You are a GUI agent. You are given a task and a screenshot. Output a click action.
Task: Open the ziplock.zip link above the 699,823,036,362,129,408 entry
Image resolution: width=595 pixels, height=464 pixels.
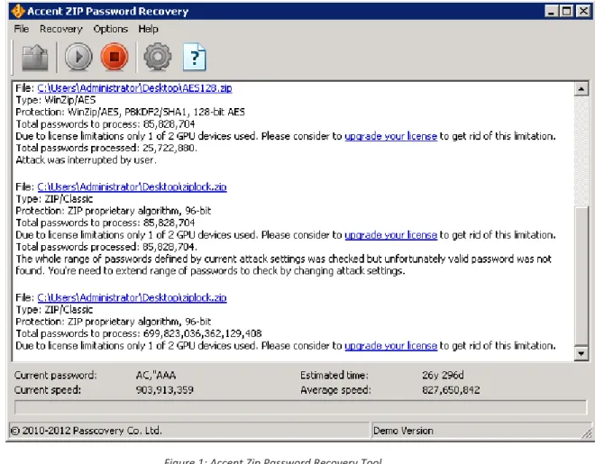tap(132, 297)
